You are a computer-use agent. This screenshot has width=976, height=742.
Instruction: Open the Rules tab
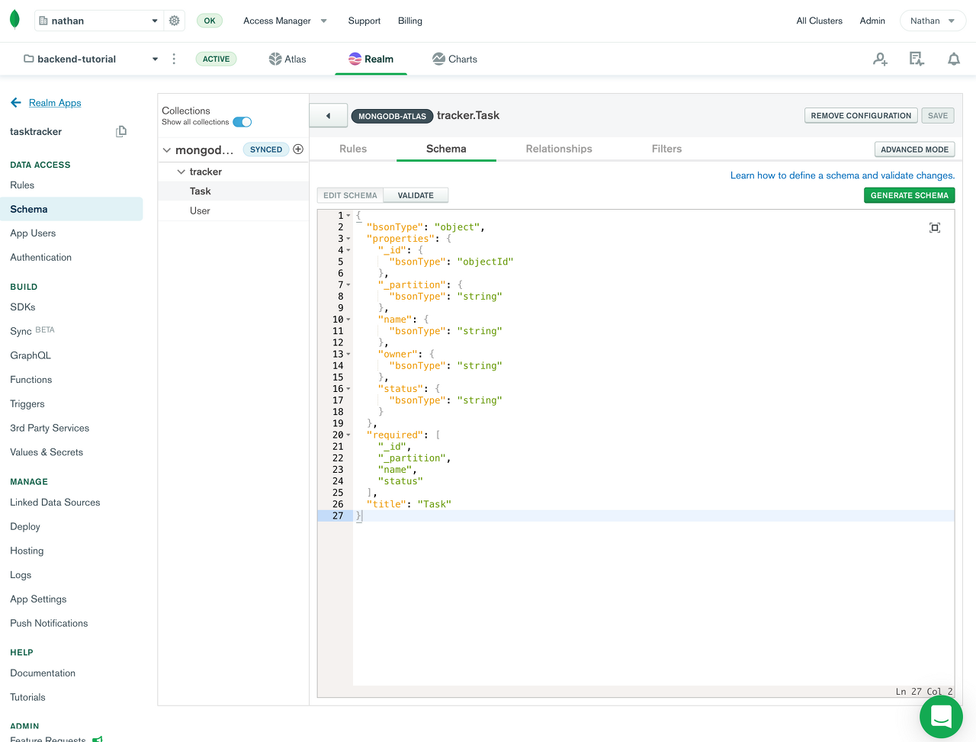click(x=353, y=149)
